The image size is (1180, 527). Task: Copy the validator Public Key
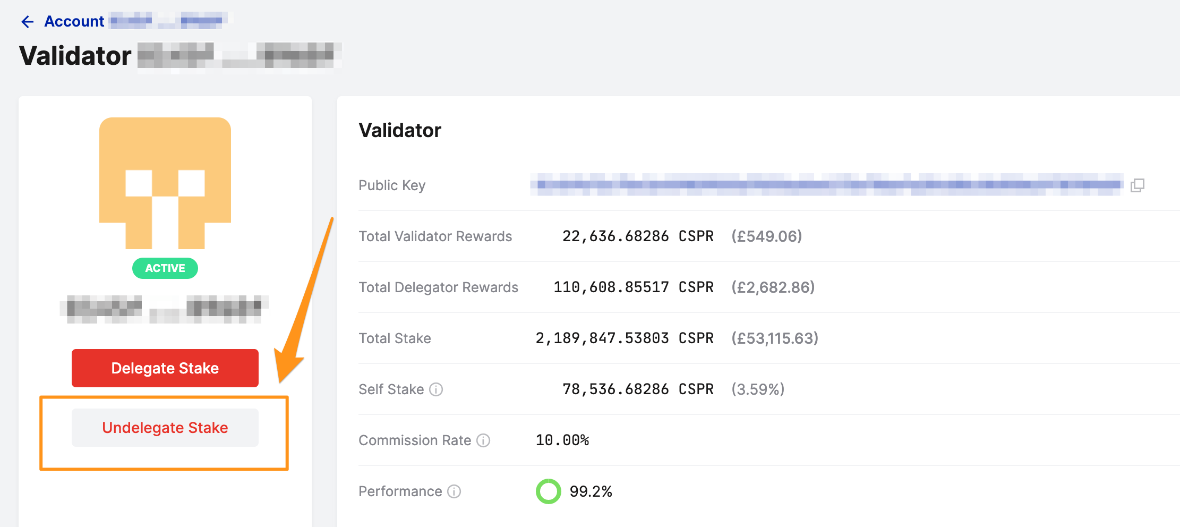click(1138, 185)
